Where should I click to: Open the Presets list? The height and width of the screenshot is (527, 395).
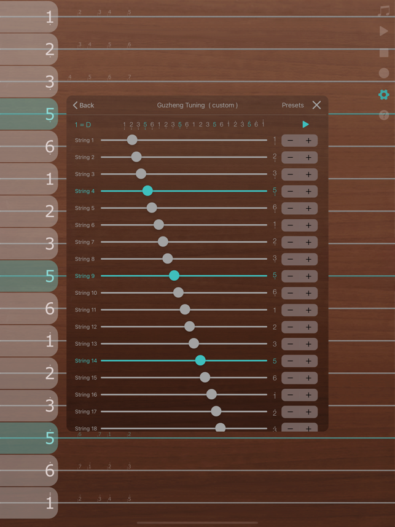(292, 105)
